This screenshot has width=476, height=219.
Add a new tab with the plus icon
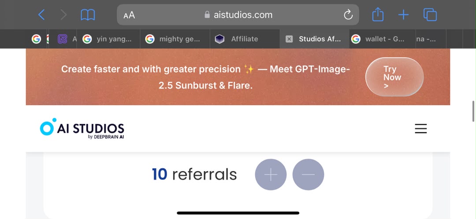403,15
